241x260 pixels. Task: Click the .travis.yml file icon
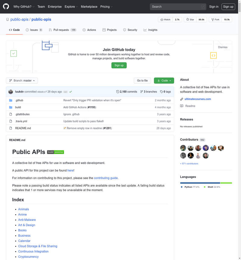pyautogui.click(x=11, y=121)
